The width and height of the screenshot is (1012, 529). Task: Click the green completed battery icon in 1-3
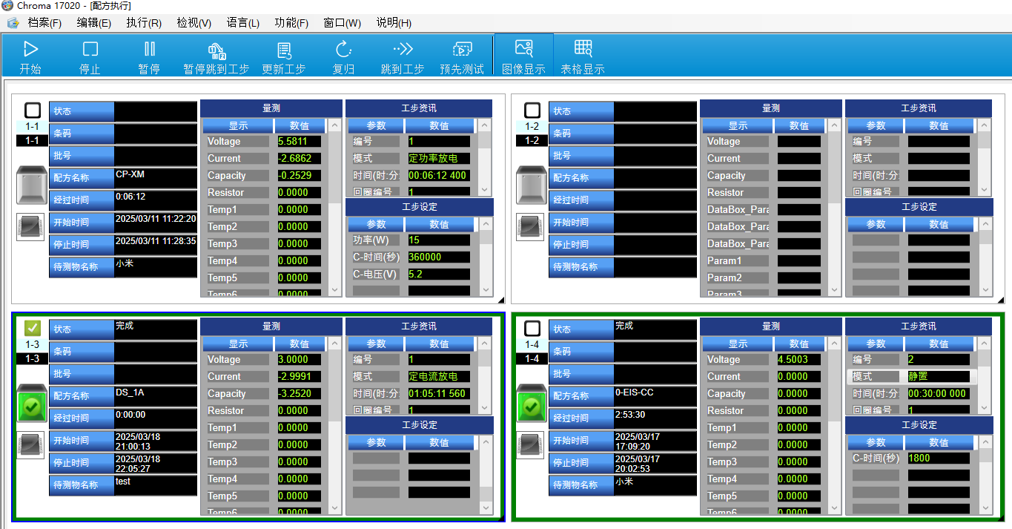[32, 404]
